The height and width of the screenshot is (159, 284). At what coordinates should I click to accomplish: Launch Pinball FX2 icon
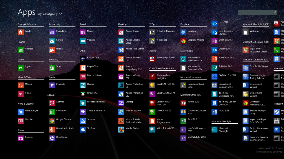tap(83, 94)
